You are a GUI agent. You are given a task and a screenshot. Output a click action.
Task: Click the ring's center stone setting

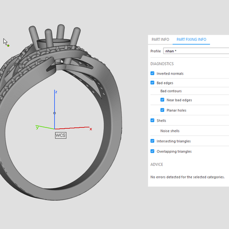pyautogui.click(x=54, y=43)
